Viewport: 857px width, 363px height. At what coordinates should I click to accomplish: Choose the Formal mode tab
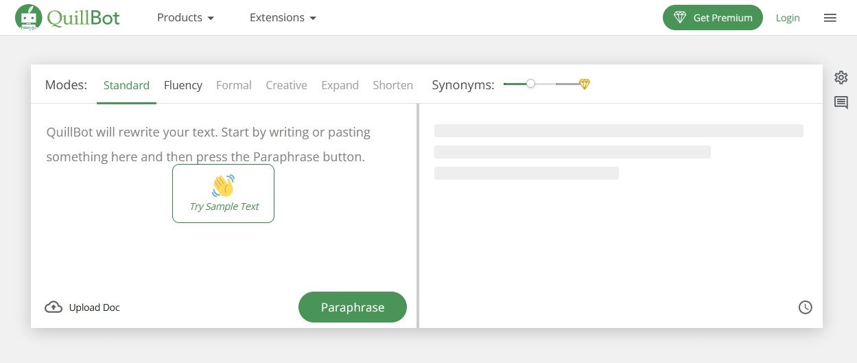234,85
